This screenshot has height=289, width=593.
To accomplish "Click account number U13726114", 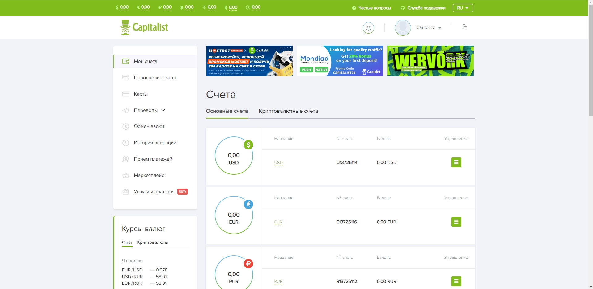I will 347,162.
